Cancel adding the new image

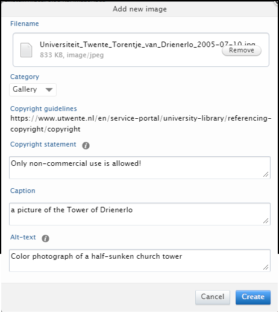pos(213,297)
